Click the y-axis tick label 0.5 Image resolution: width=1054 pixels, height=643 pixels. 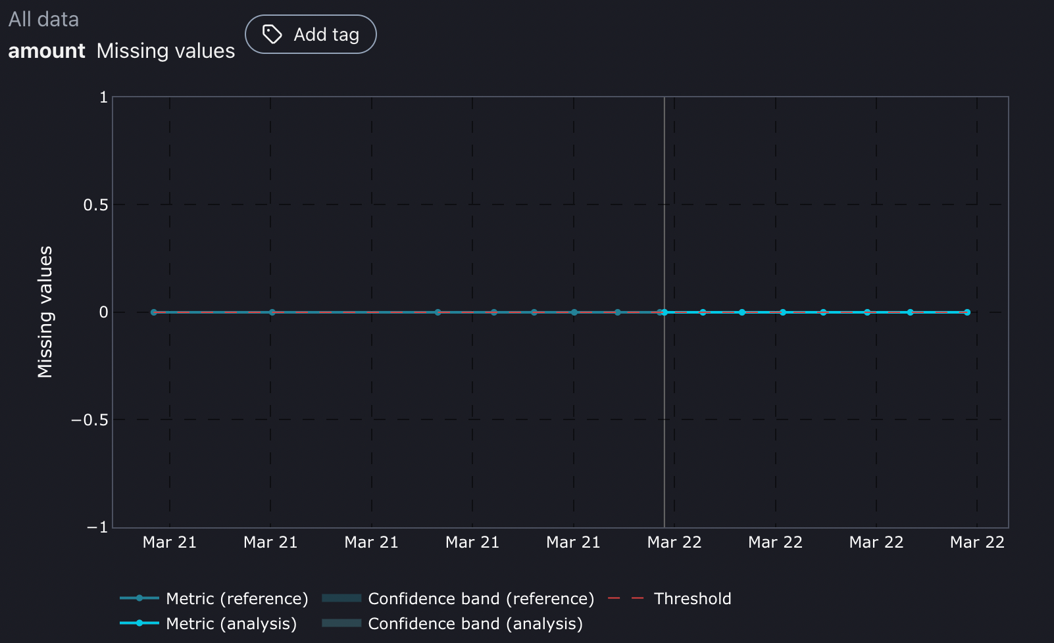95,205
